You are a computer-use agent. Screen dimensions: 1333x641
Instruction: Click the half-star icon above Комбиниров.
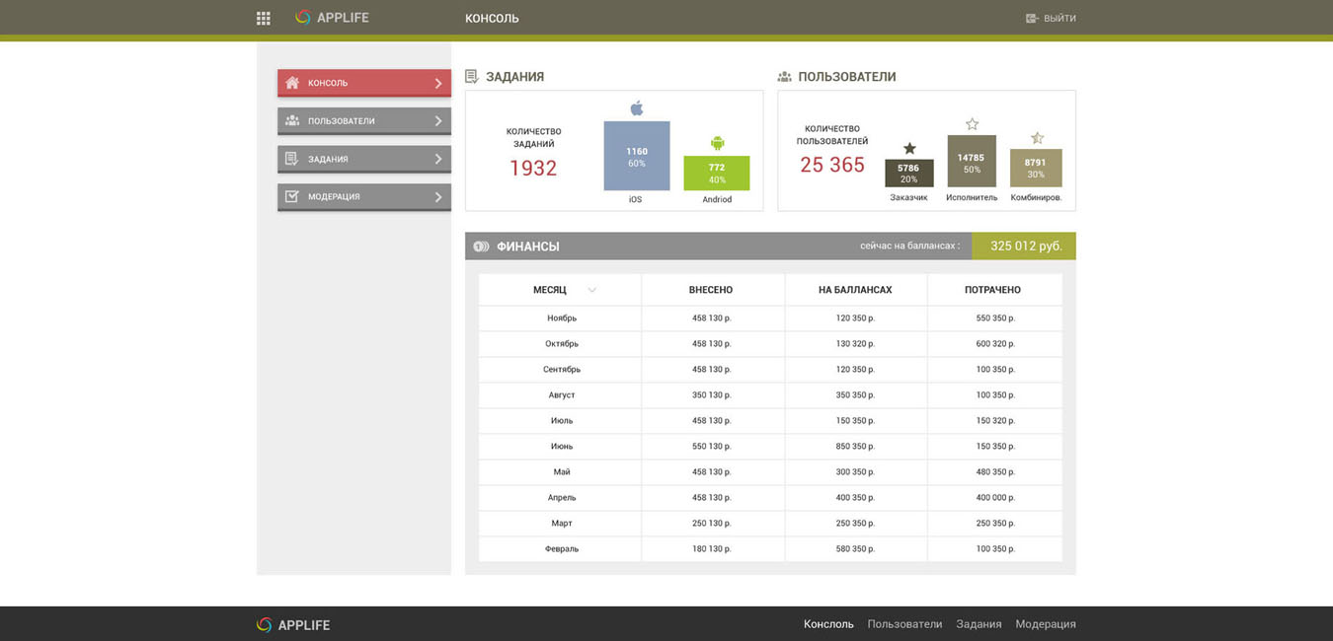(1037, 138)
